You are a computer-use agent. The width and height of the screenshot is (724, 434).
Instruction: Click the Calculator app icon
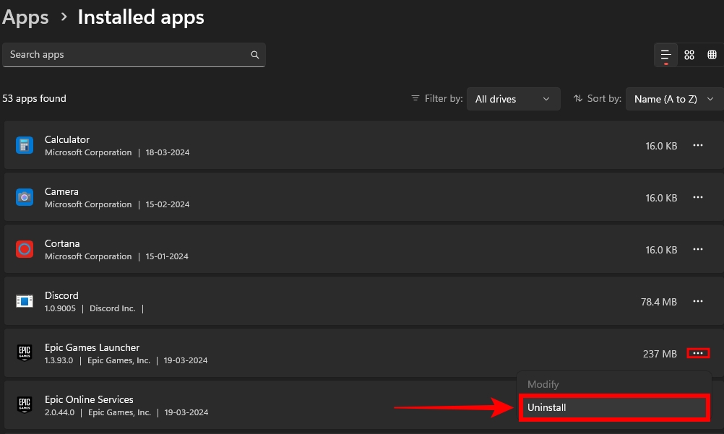(25, 145)
